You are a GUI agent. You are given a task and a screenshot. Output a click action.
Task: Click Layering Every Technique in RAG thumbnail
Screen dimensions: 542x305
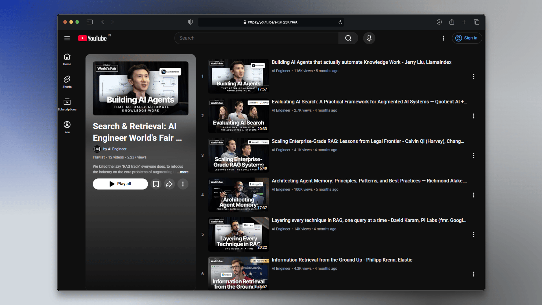coord(239,234)
